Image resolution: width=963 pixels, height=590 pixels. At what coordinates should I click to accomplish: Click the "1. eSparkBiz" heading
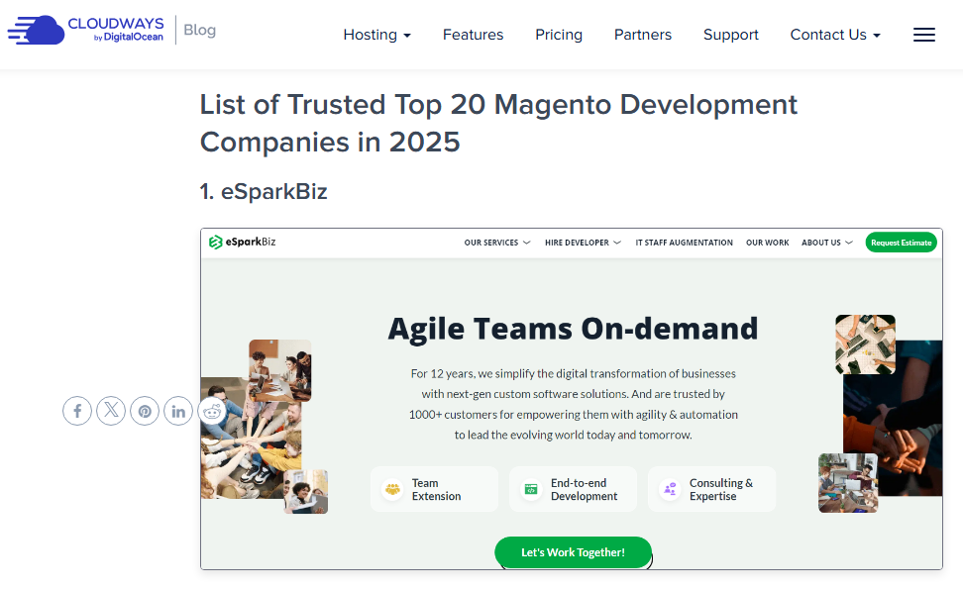coord(264,191)
